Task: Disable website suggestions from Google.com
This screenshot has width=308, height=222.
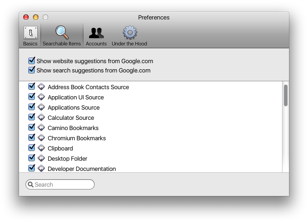Action: click(x=32, y=61)
